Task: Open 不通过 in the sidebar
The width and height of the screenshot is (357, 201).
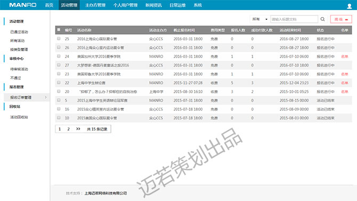Action: click(15, 78)
